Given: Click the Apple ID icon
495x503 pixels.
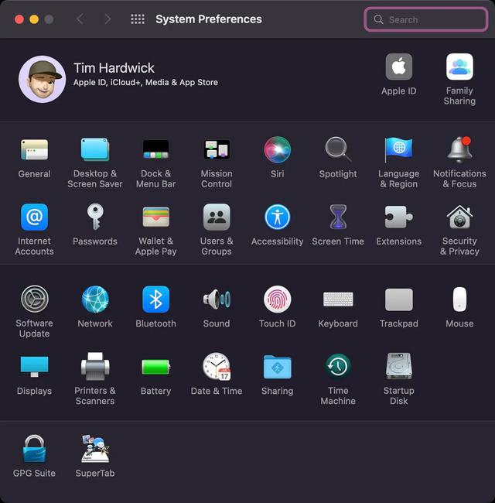Looking at the screenshot, I should 398,67.
